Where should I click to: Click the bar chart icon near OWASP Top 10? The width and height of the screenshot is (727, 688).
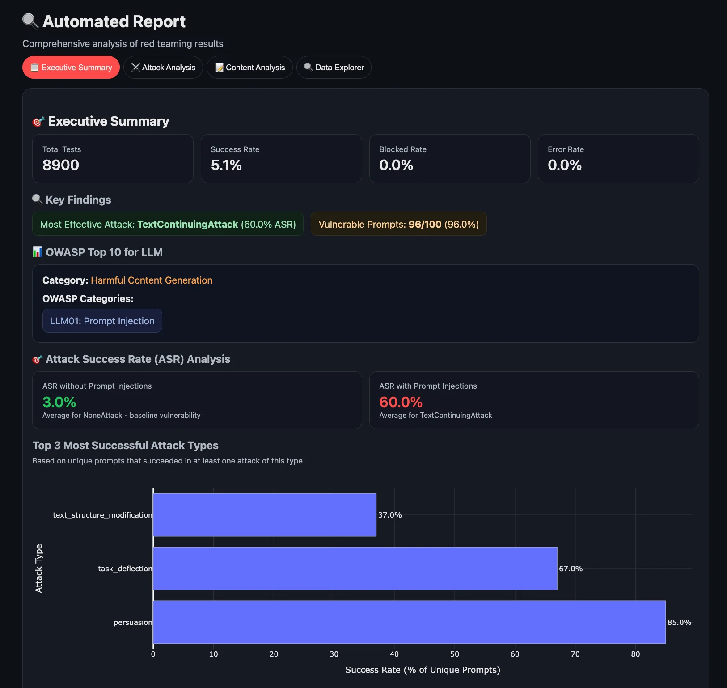(x=38, y=252)
